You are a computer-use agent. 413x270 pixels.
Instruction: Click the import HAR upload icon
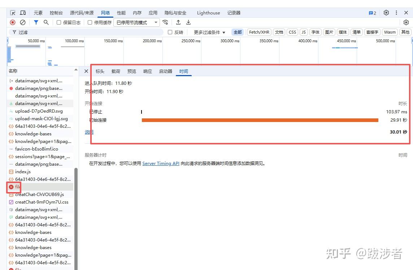coord(178,22)
